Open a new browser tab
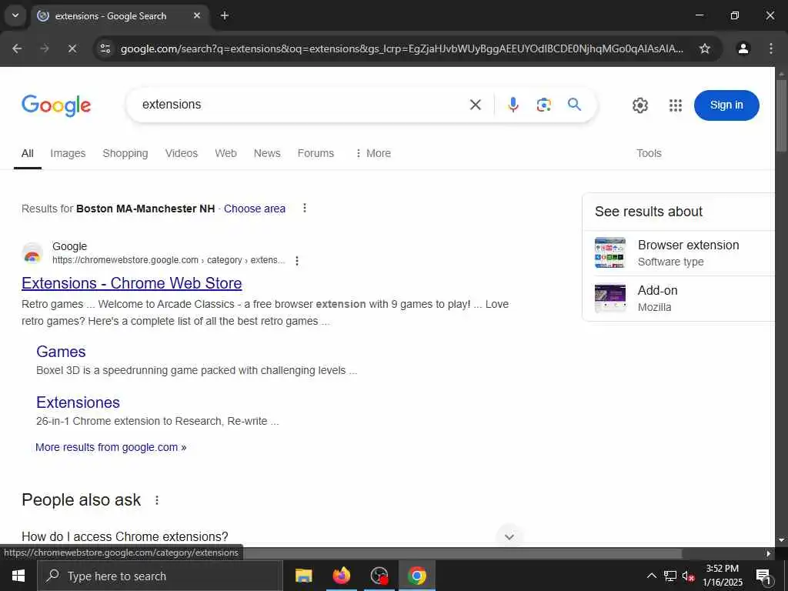Image resolution: width=788 pixels, height=591 pixels. pos(225,15)
